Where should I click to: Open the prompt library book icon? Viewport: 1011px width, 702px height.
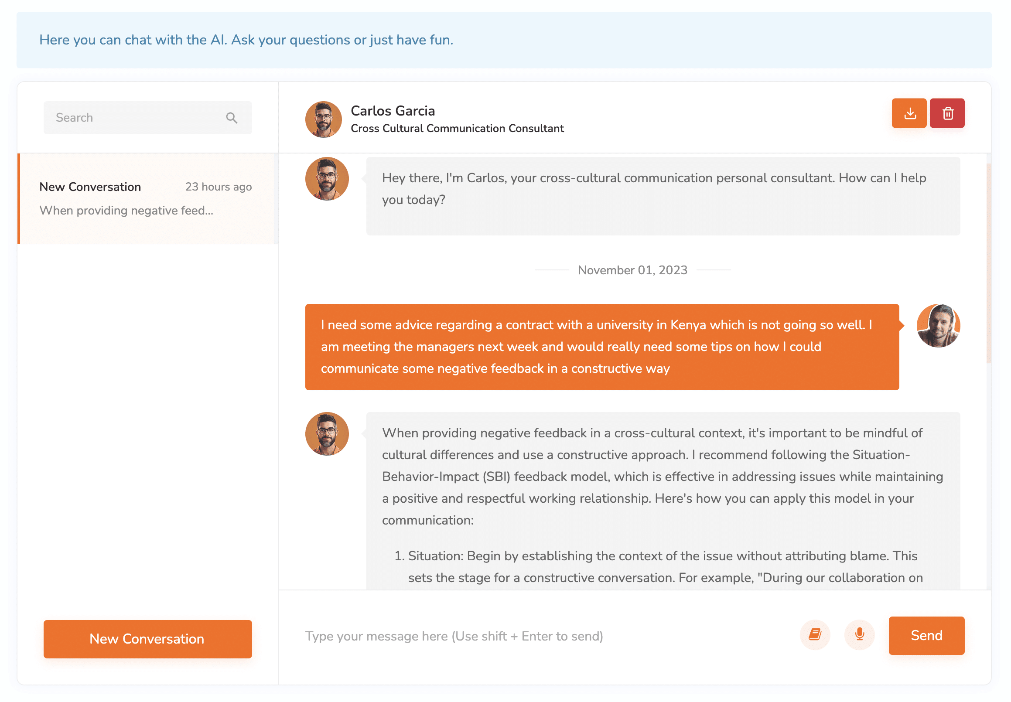[x=815, y=635]
